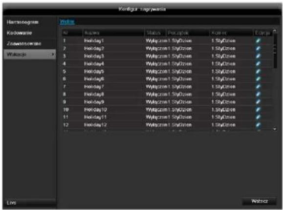283x210 pixels.
Task: Edit the Holiday3 entry pencil icon
Action: [258, 56]
